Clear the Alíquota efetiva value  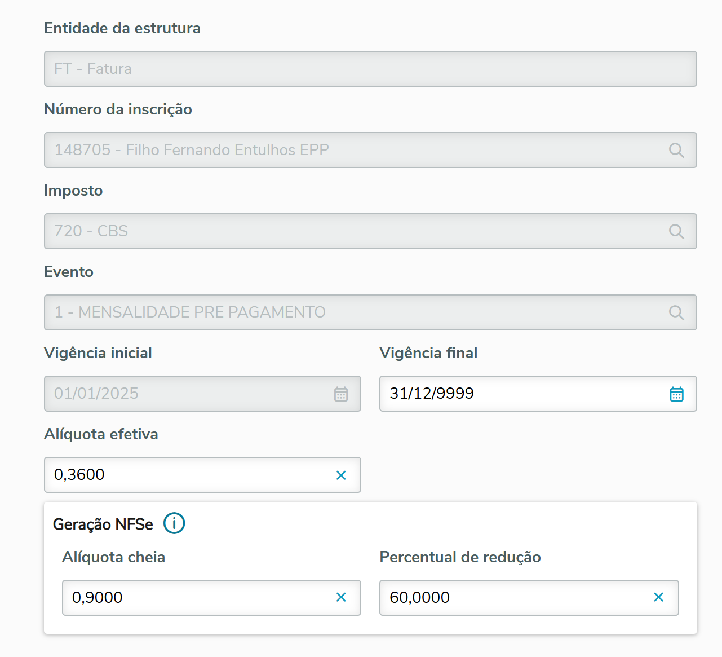[341, 475]
